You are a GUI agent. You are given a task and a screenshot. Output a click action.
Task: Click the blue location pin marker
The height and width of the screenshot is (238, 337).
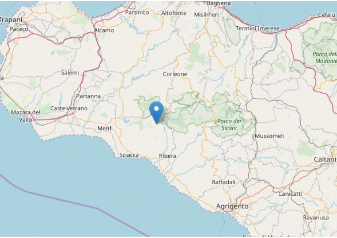[156, 113]
